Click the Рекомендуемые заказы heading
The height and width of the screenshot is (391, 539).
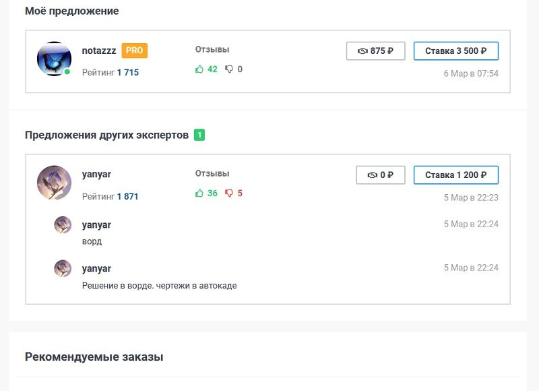[x=94, y=357]
